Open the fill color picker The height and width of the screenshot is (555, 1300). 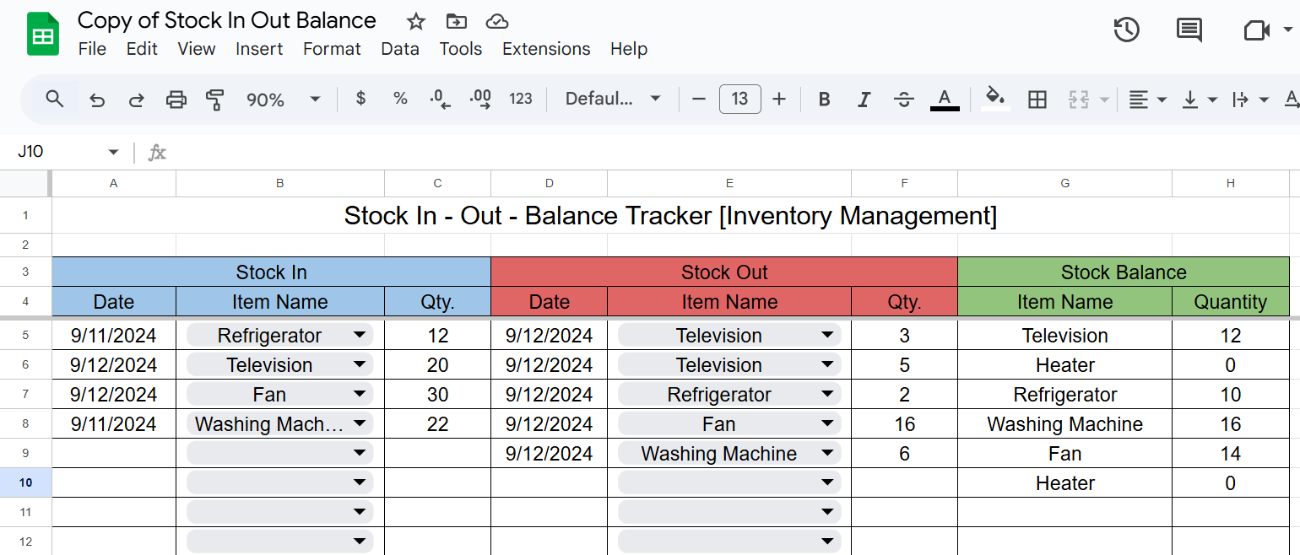click(995, 100)
